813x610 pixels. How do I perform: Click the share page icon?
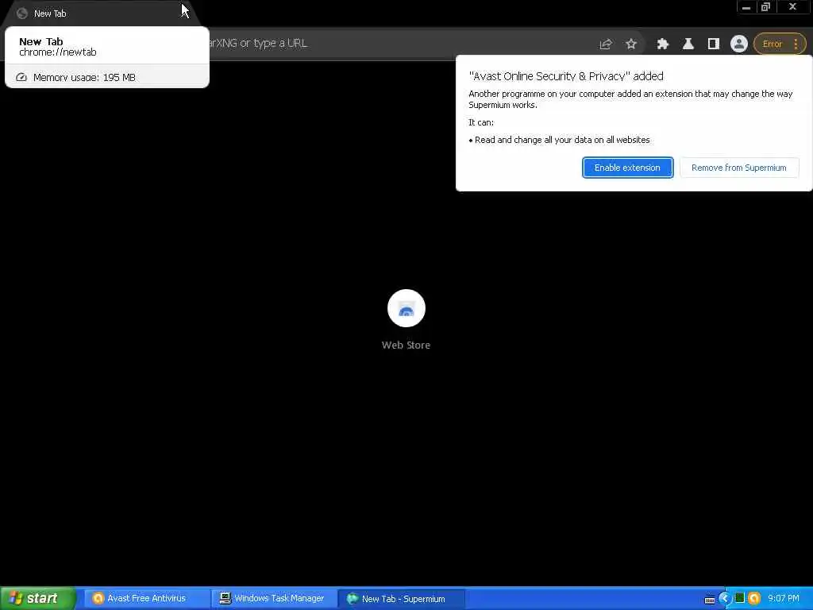tap(606, 44)
